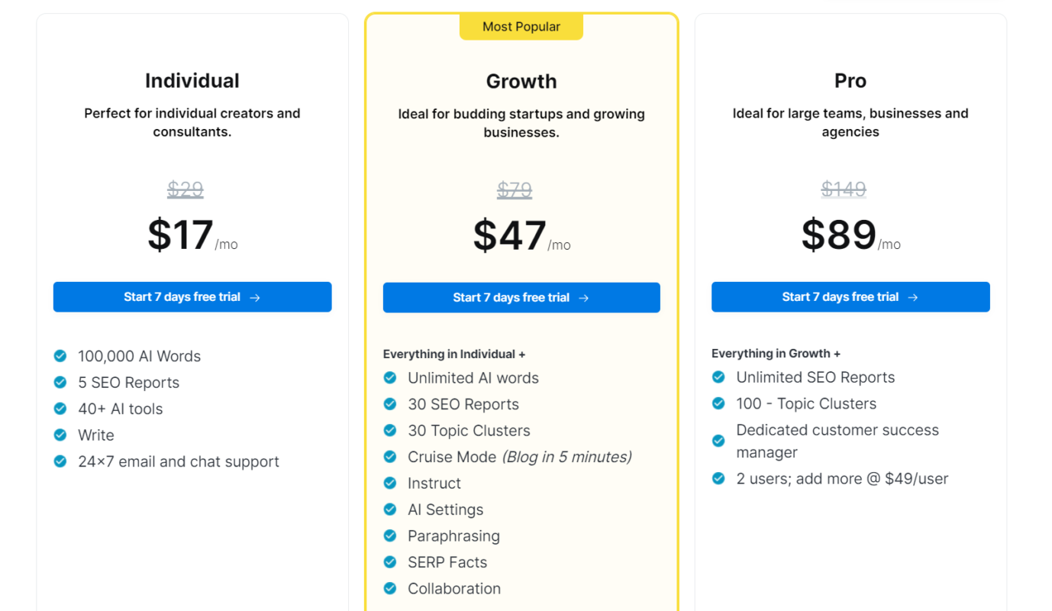Viewport: 1052px width, 611px height.
Task: Click the Individual plan title
Action: click(192, 81)
